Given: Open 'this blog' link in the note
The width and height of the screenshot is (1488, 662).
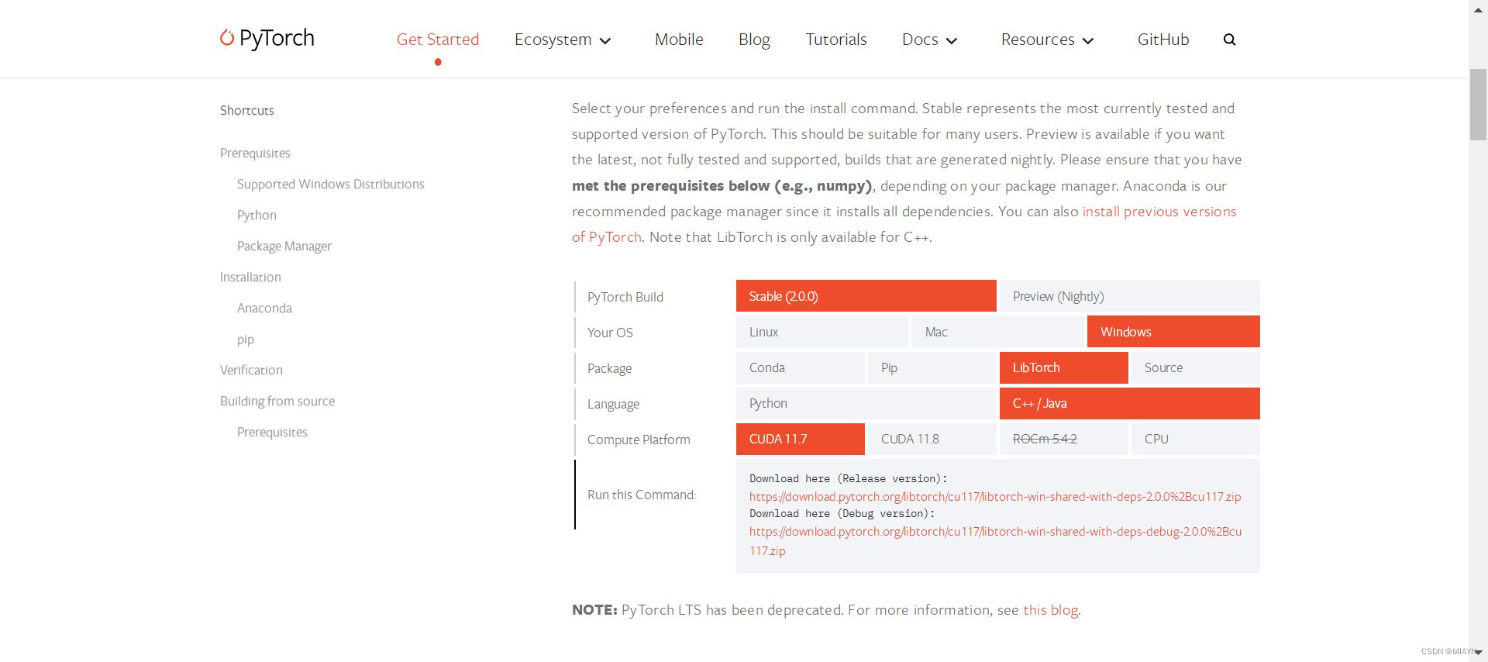Looking at the screenshot, I should point(1050,610).
